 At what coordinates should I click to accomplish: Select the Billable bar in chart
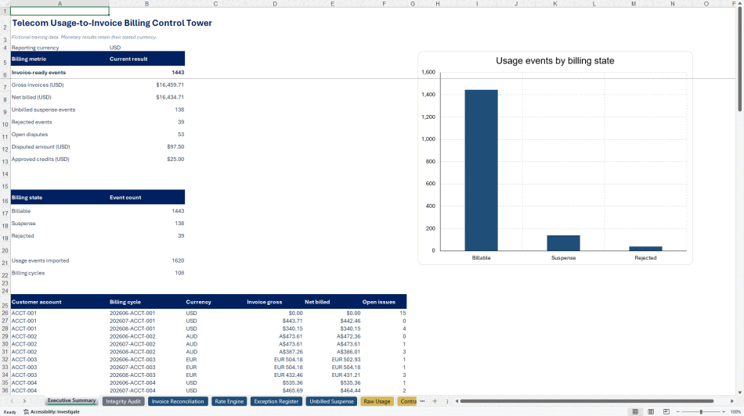point(481,170)
